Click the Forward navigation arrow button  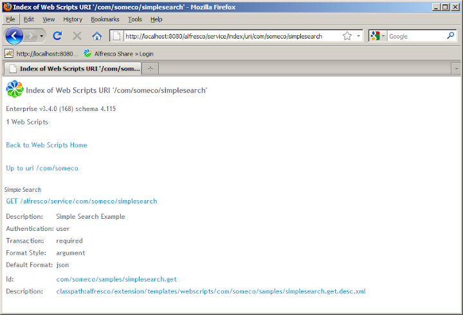coord(30,36)
